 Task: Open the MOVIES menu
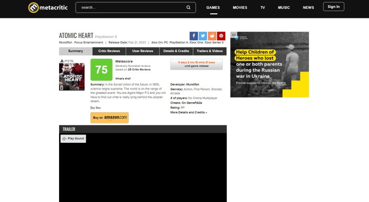[240, 7]
